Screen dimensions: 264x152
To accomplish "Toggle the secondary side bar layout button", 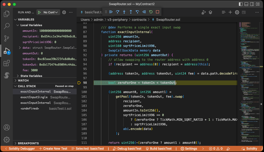I will 252,4.
